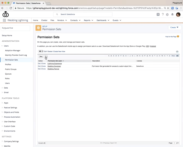183x147 pixels.
Task: Reload the page with the browser refresh icon
Action: (x=11, y=8)
